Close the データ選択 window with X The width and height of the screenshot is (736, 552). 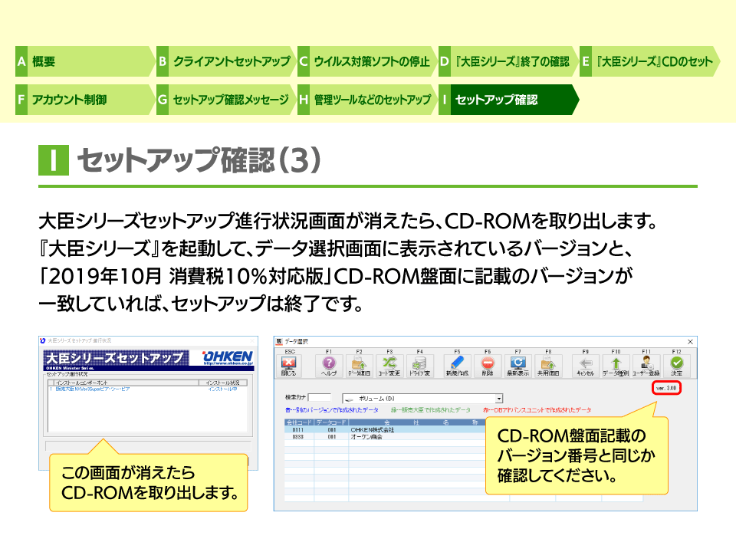pyautogui.click(x=690, y=342)
